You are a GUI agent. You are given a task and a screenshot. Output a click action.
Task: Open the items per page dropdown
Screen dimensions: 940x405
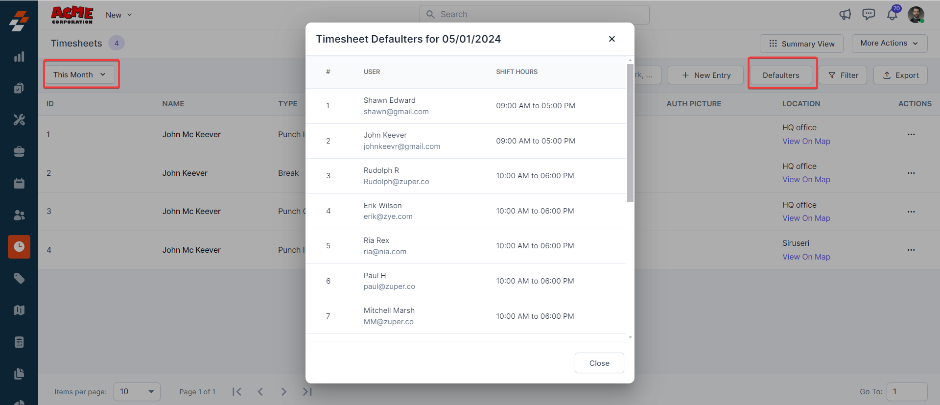point(137,392)
